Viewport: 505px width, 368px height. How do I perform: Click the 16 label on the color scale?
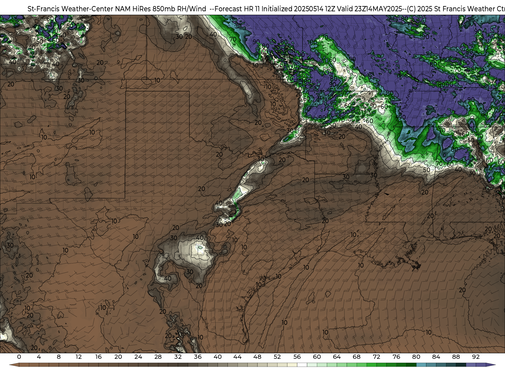click(x=98, y=357)
